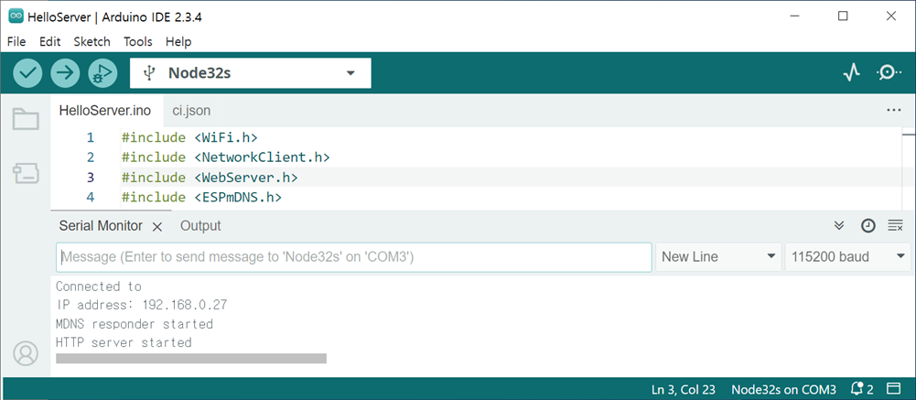Open the 115200 baud rate dropdown
This screenshot has width=916, height=400.
point(847,257)
